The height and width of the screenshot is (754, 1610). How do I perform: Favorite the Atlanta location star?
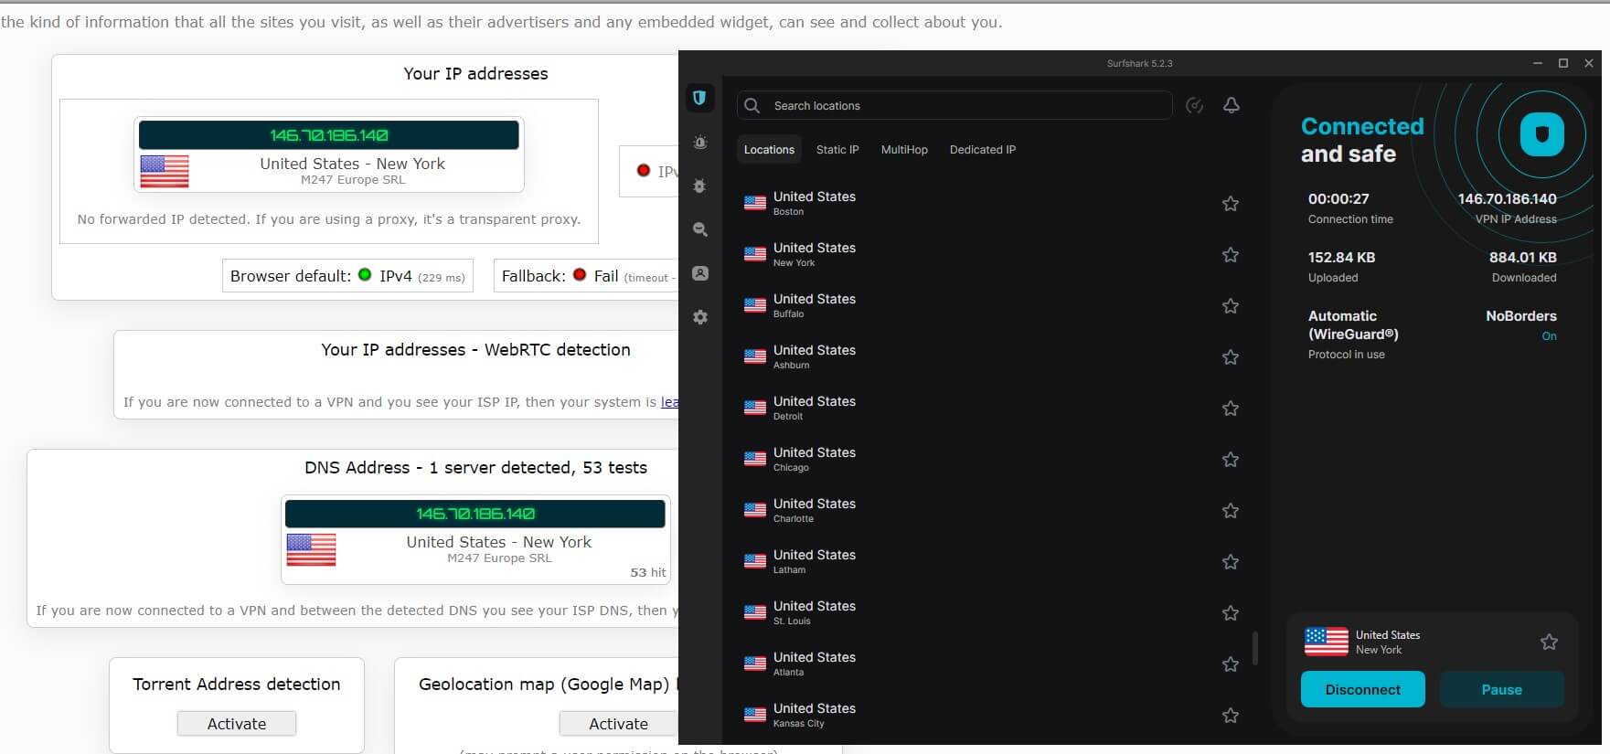[1231, 664]
